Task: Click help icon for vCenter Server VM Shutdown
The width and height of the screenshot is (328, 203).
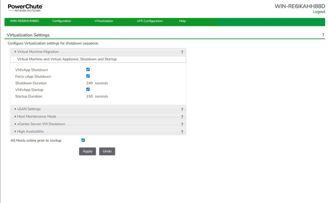Action: (182, 124)
